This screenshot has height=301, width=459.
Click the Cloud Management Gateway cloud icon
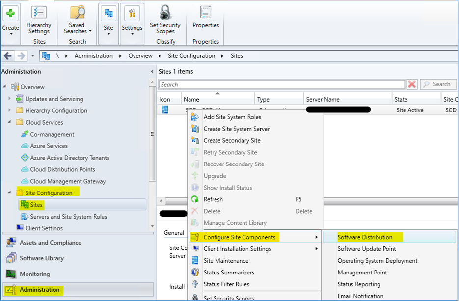tap(25, 181)
